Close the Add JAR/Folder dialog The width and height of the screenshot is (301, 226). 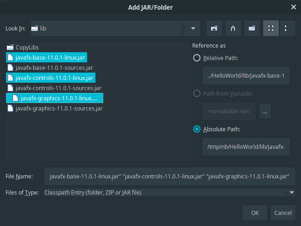coord(294,6)
